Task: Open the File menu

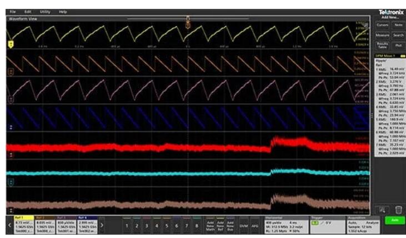Action: pos(12,12)
